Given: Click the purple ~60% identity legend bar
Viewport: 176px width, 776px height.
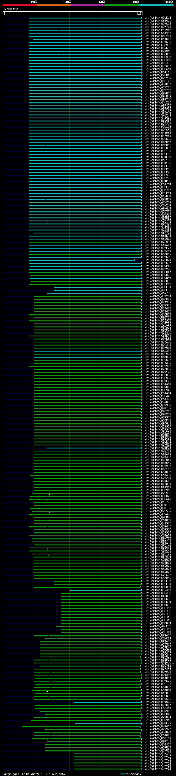Looking at the screenshot, I should pos(88,5).
